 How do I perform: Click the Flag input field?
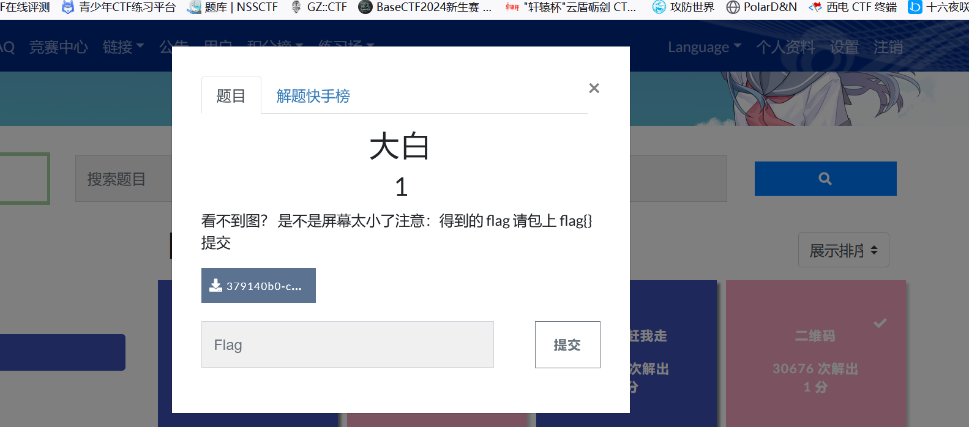[x=347, y=345]
